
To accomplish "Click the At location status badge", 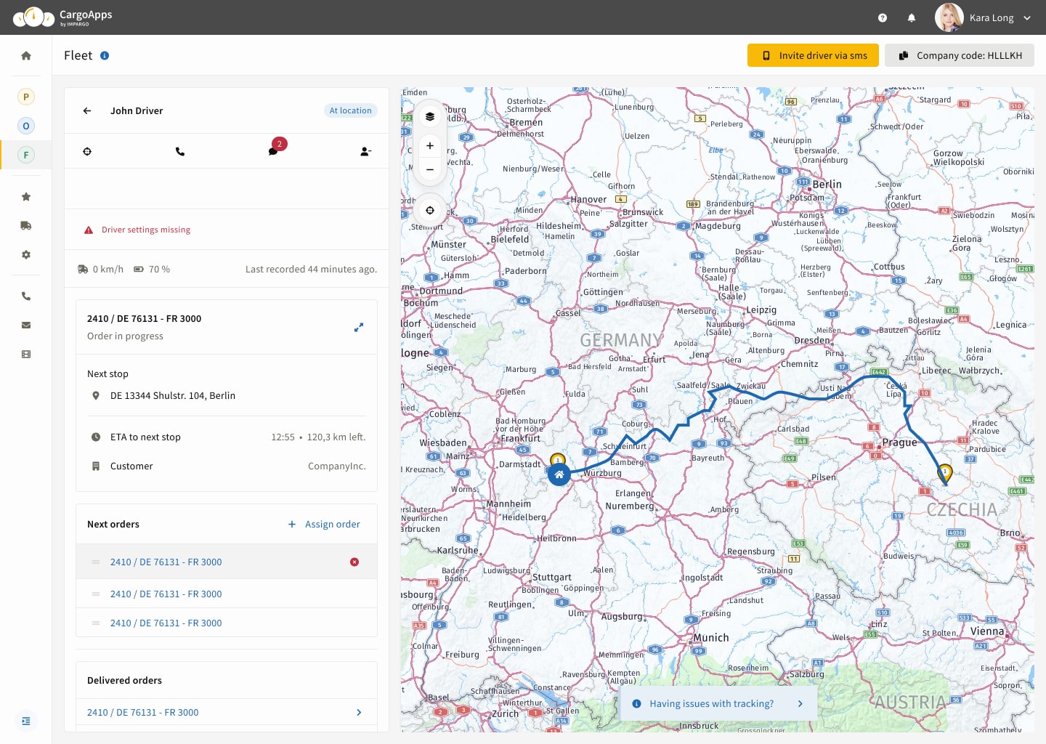I will coord(351,111).
